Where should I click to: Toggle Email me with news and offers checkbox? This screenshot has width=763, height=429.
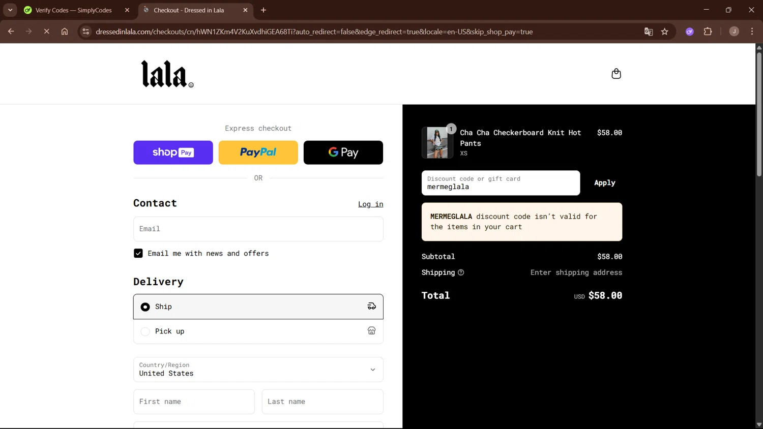point(138,253)
